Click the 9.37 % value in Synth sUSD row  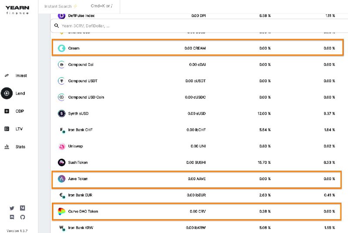(329, 114)
